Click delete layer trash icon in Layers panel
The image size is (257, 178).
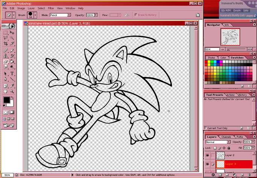click(249, 175)
